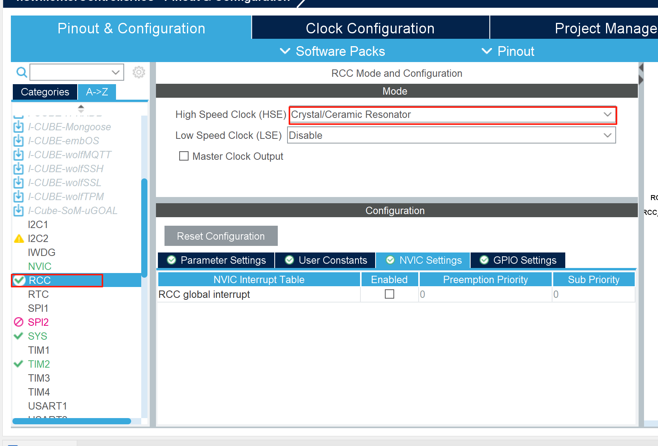Open the High Speed Clock (HSE) dropdown
Viewport: 658px width, 446px height.
(x=453, y=114)
